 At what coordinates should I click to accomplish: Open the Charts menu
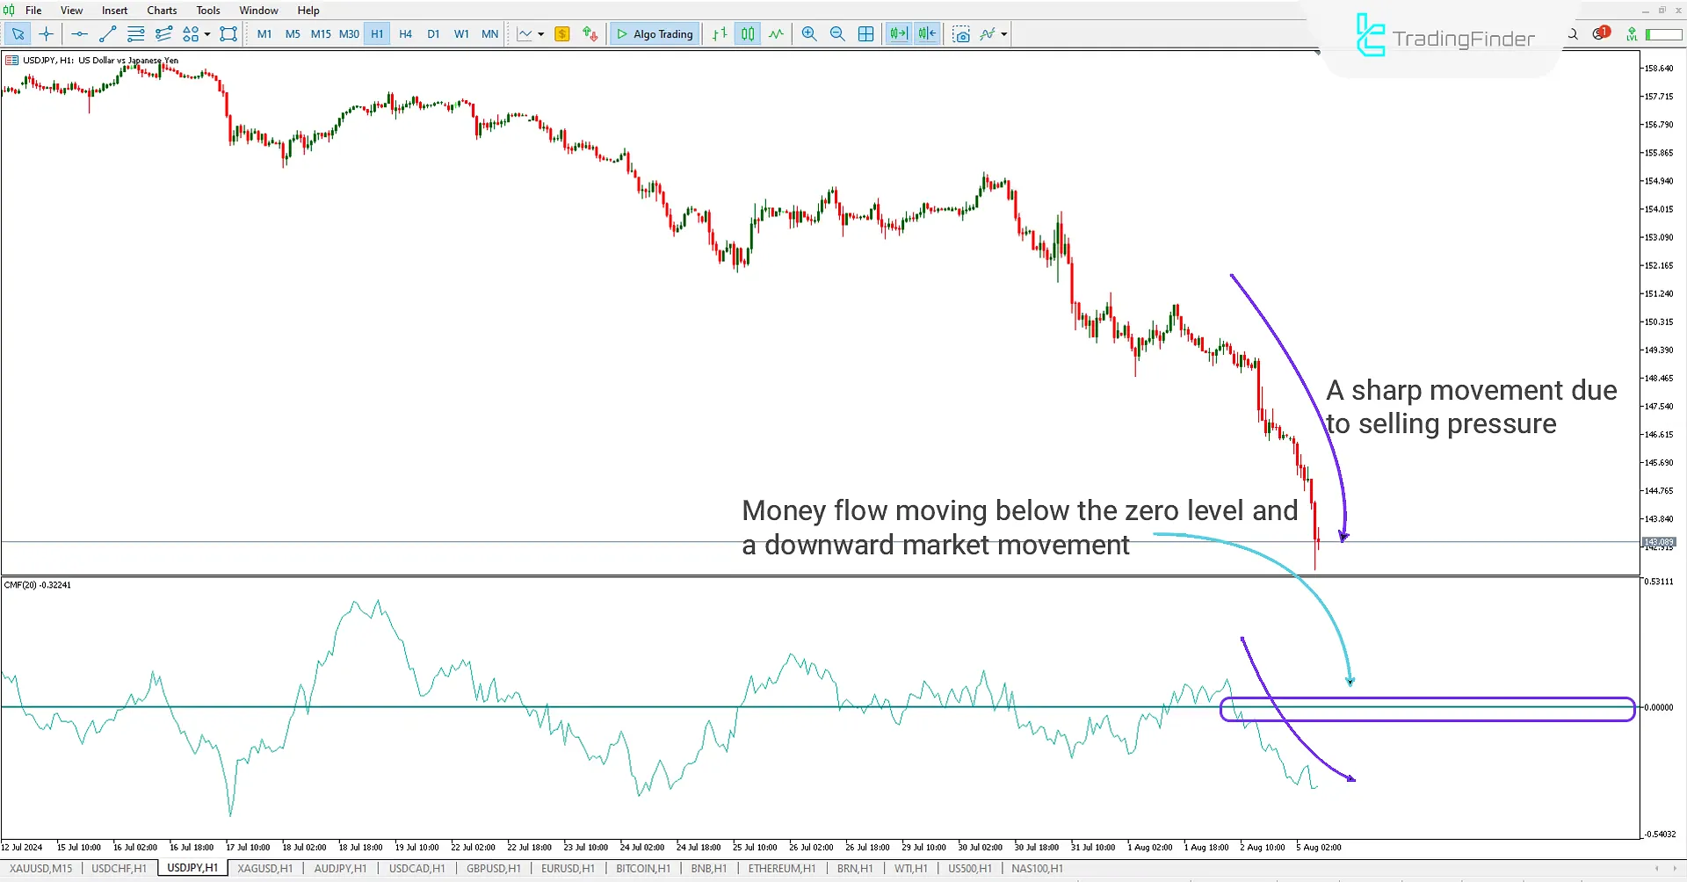[x=161, y=10]
